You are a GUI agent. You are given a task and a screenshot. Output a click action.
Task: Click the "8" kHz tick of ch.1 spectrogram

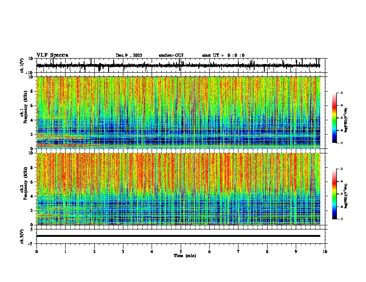coord(32,91)
